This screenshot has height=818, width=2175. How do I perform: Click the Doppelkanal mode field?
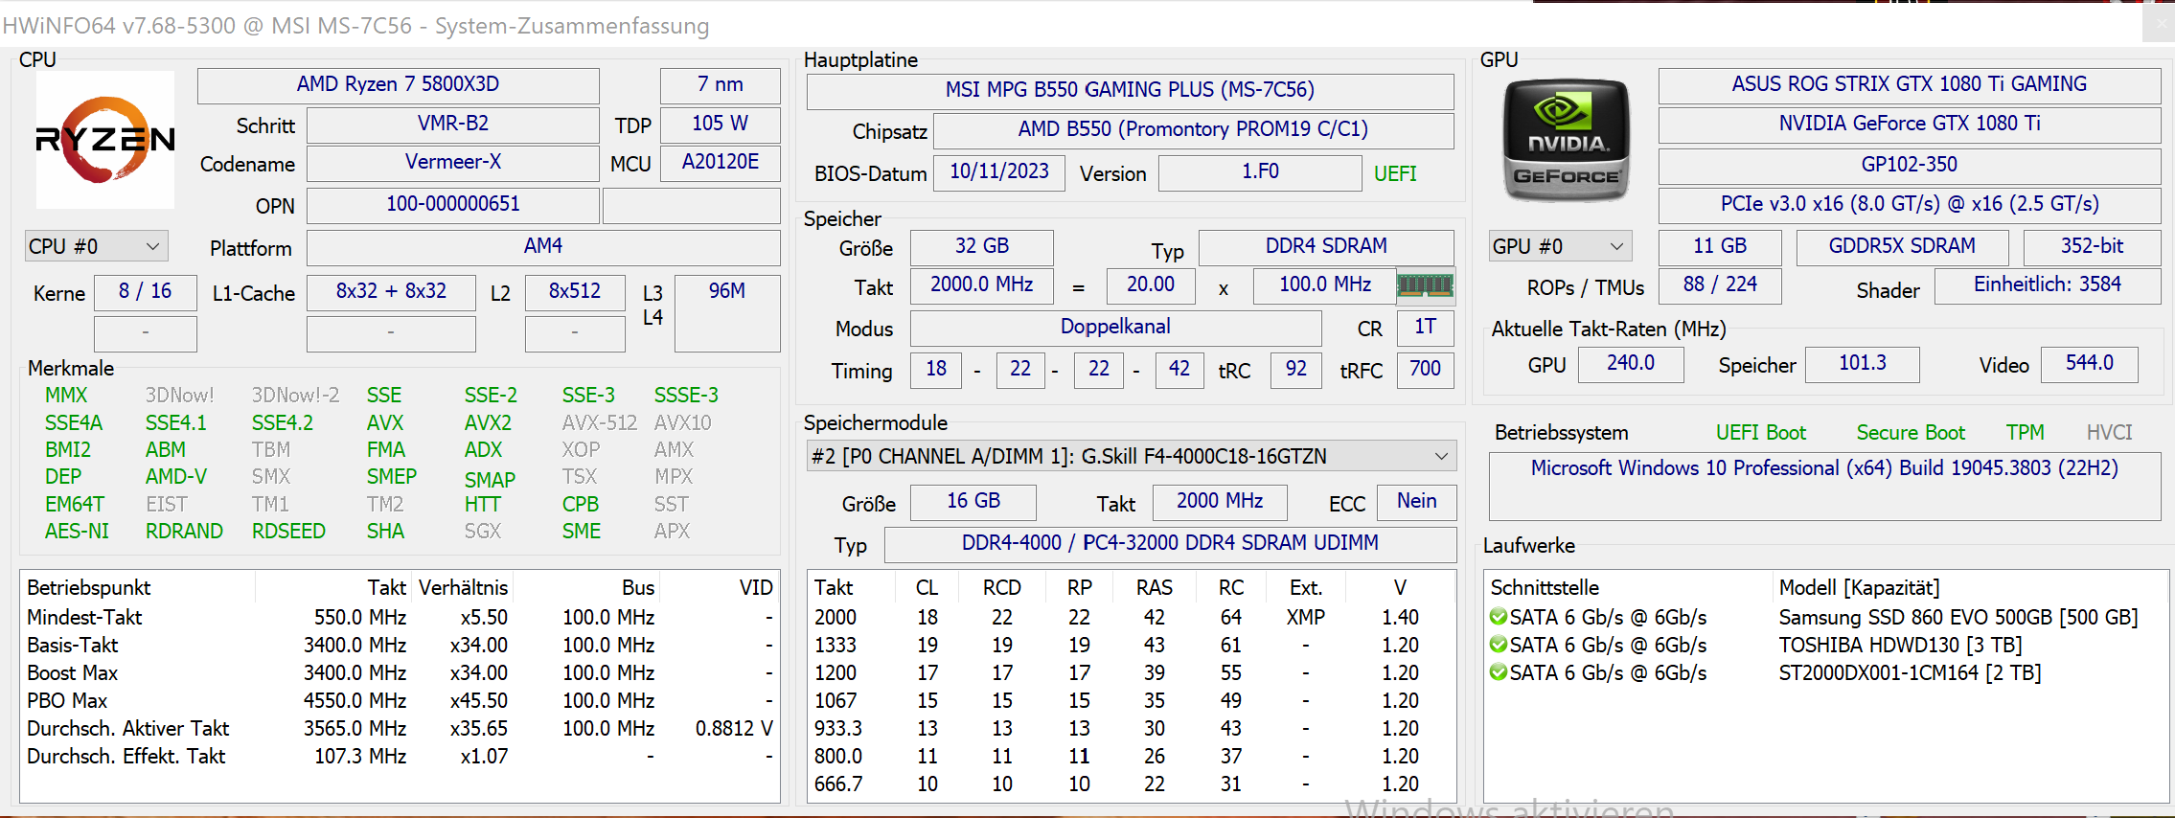[1115, 327]
